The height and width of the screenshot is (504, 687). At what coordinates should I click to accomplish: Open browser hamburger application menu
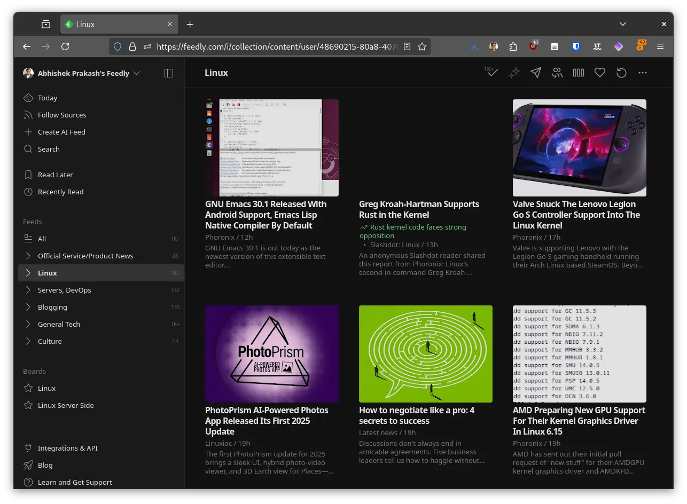660,46
